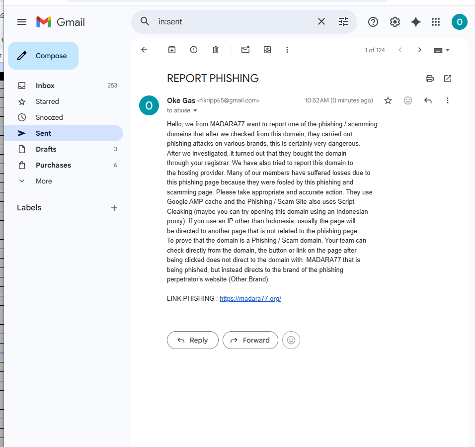Open the Drafts folder
Image resolution: width=475 pixels, height=447 pixels.
click(x=64, y=149)
